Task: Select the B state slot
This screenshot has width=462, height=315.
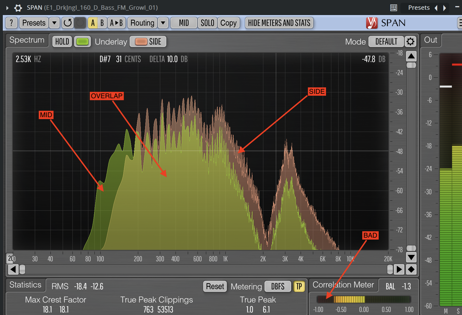Action: click(x=102, y=23)
